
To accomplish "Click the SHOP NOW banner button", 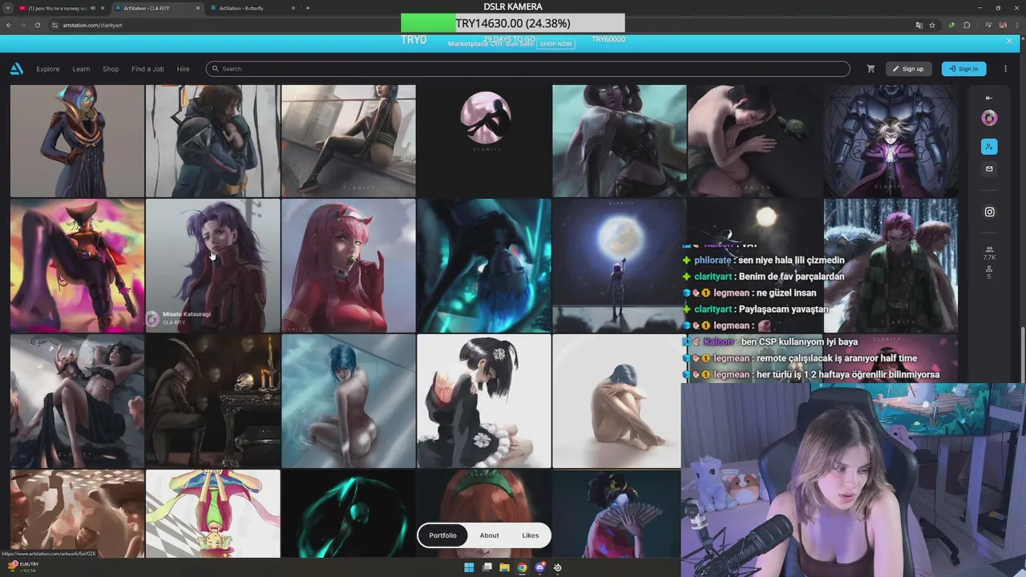I will point(555,44).
